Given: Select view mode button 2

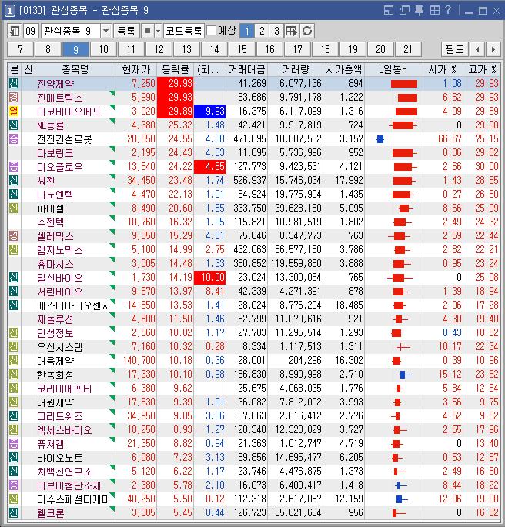Looking at the screenshot, I should 262,31.
